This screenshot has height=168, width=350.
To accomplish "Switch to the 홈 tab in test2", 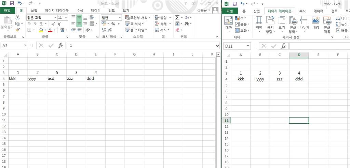I will (244, 11).
